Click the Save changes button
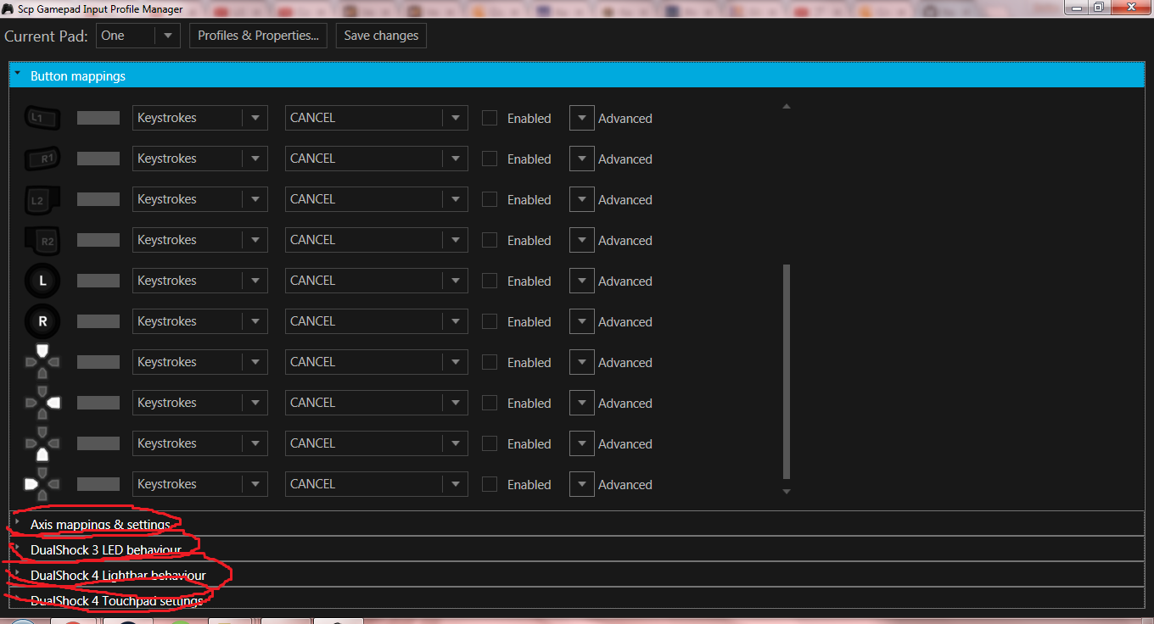Screen dimensions: 1154x624 380,35
